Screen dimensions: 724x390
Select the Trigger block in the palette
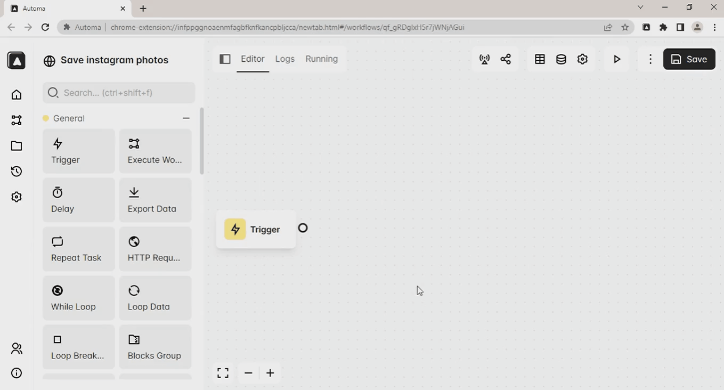tap(79, 151)
